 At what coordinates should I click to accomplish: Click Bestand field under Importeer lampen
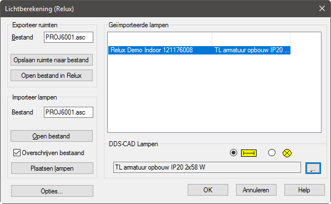tap(68, 112)
